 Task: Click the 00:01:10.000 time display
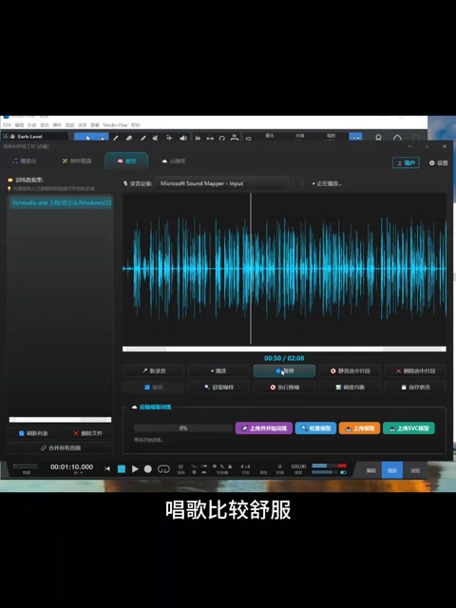(72, 466)
